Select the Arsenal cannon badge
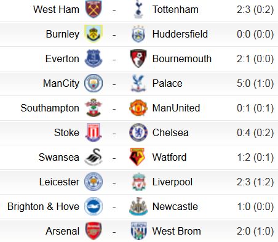 pos(93,231)
